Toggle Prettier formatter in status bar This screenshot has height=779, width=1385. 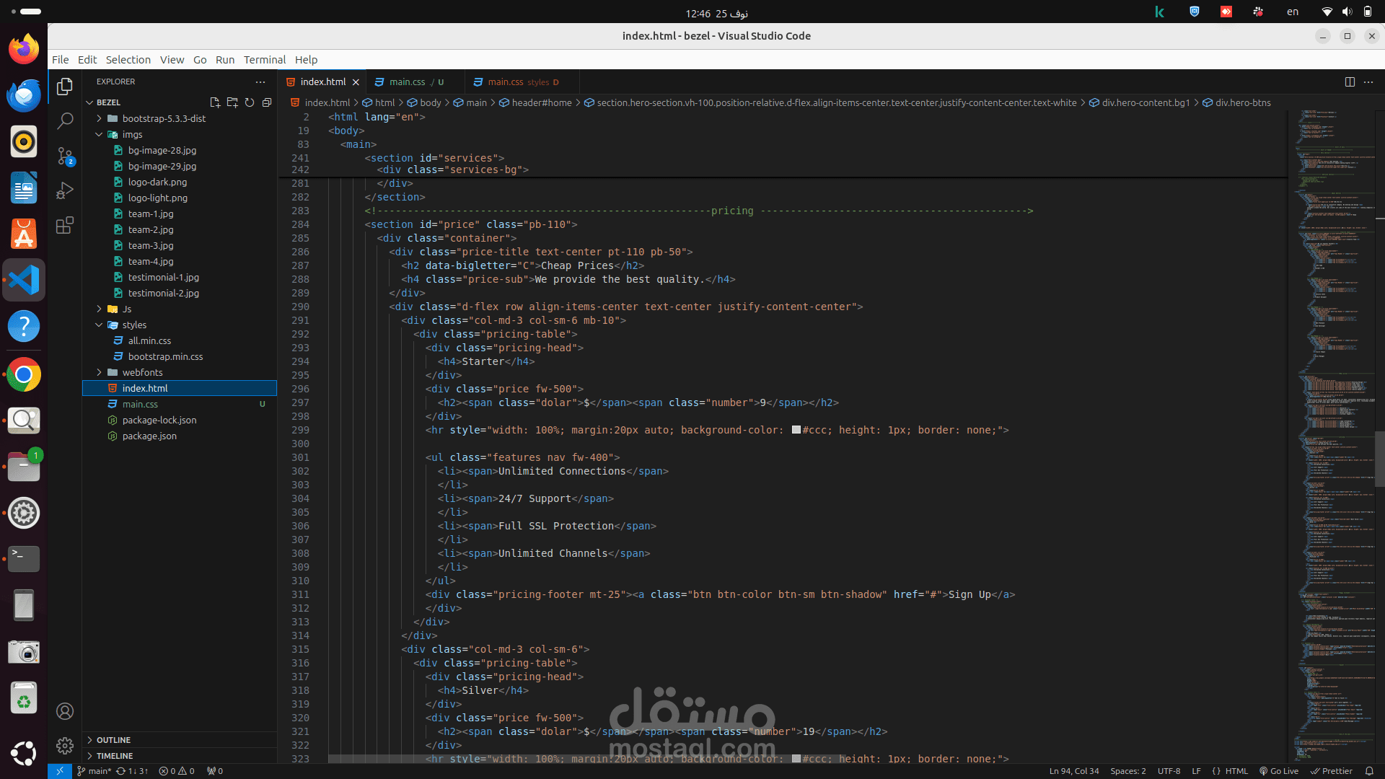point(1332,771)
